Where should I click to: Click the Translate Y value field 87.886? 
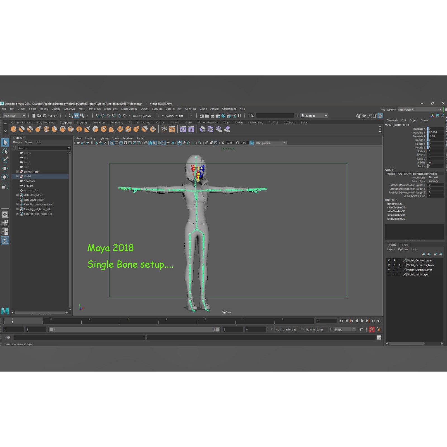[436, 132]
